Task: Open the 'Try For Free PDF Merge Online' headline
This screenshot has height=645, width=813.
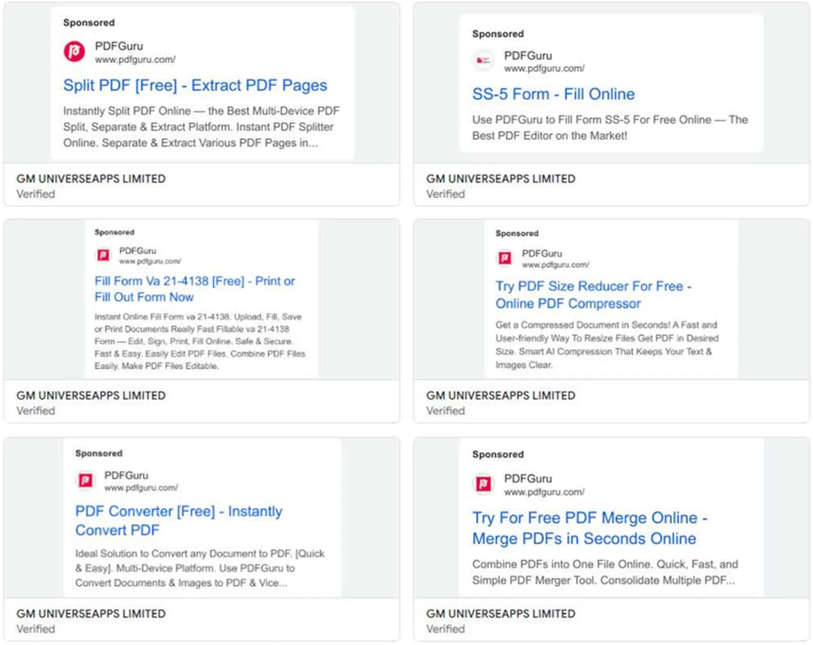Action: click(590, 528)
